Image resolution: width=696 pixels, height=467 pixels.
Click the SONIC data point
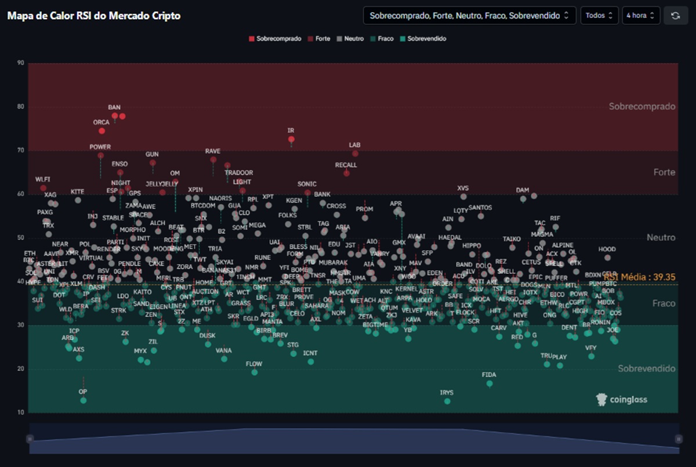pos(307,193)
